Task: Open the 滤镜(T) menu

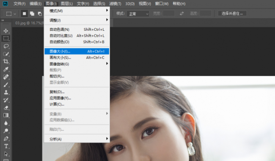Action: pos(115,4)
